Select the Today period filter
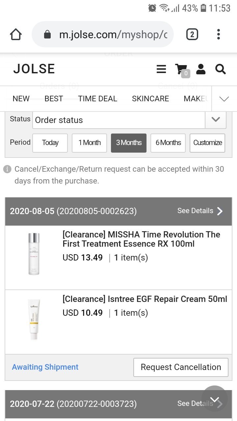This screenshot has height=421, width=237. [50, 143]
